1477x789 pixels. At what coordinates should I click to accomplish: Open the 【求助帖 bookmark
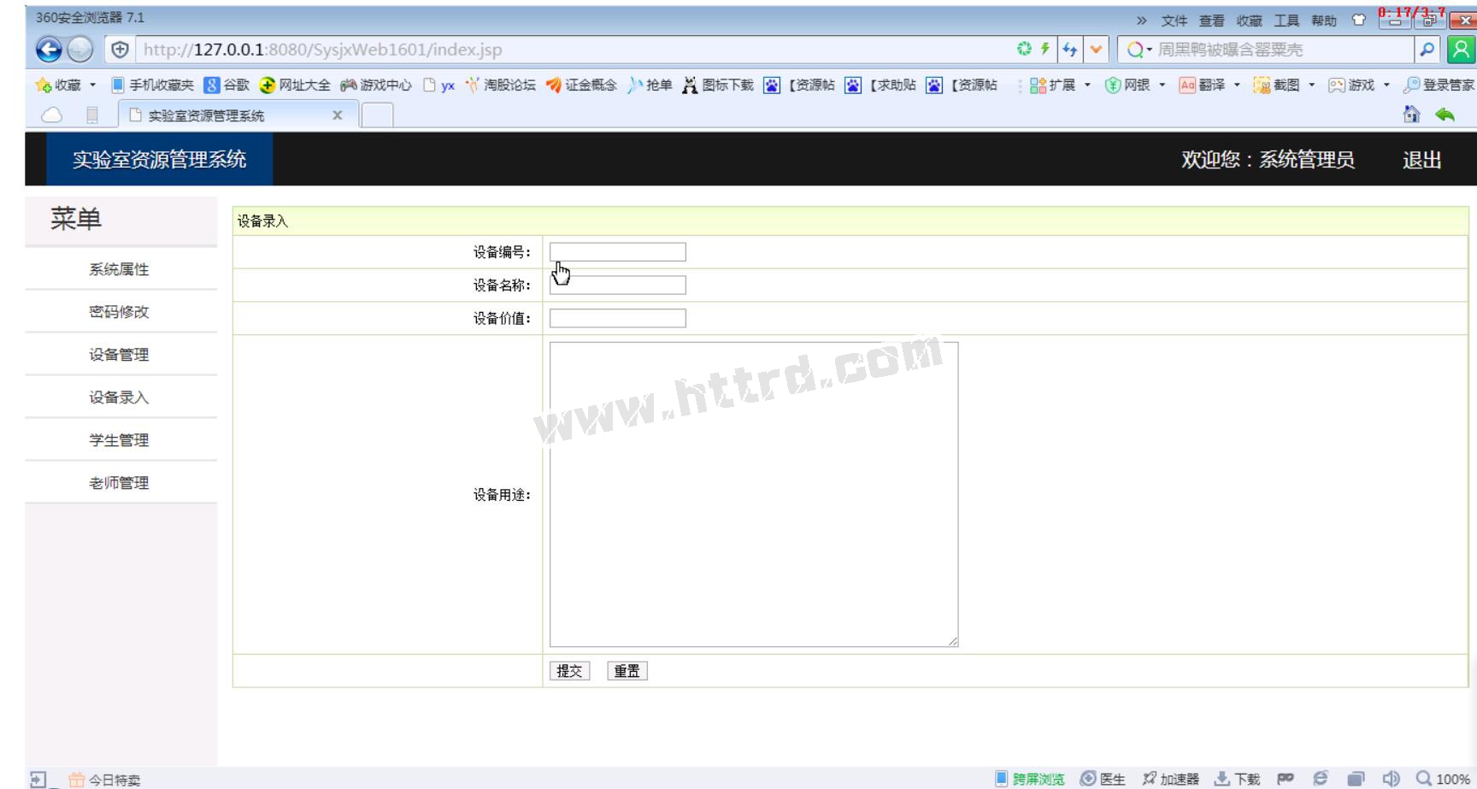880,85
